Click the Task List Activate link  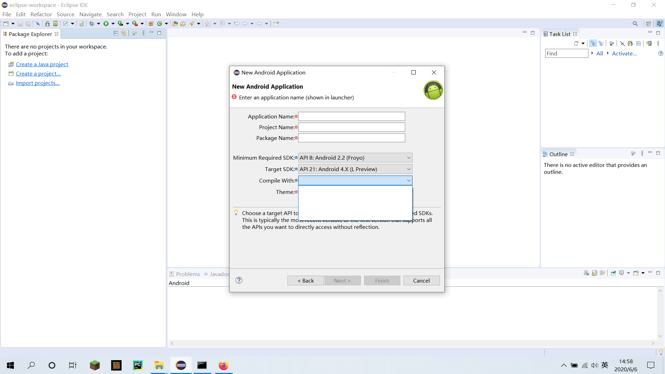click(624, 53)
